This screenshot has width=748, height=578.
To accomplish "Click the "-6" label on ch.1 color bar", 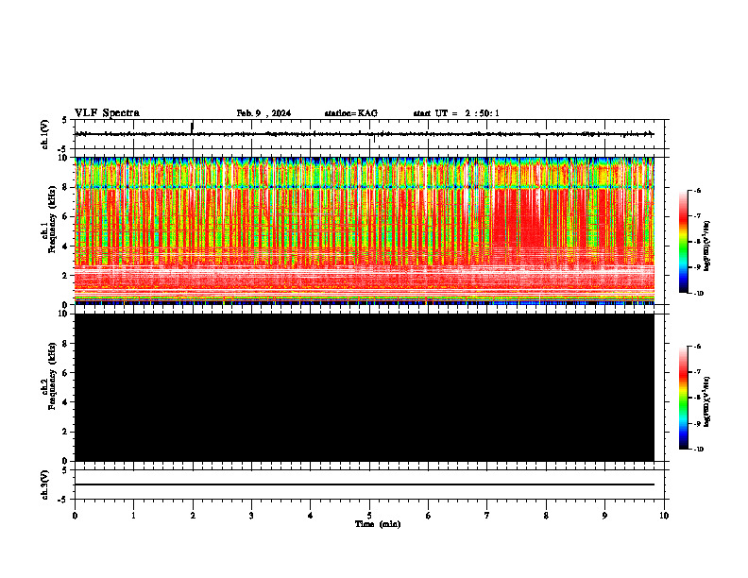I will tap(697, 190).
